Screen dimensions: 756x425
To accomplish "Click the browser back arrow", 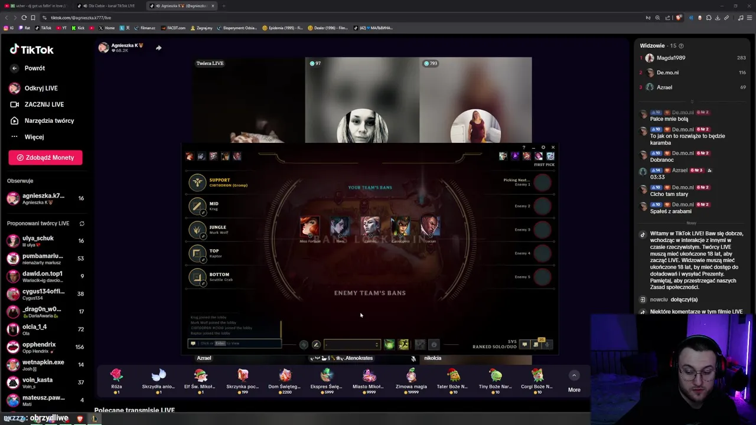I will 6,18.
